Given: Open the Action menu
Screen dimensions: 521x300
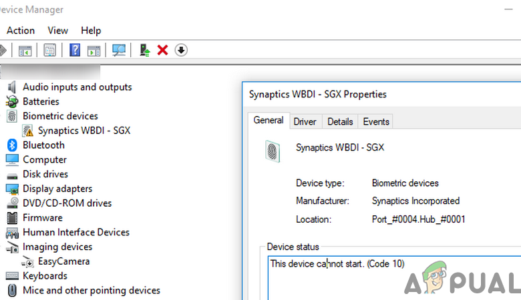Looking at the screenshot, I should 21,30.
